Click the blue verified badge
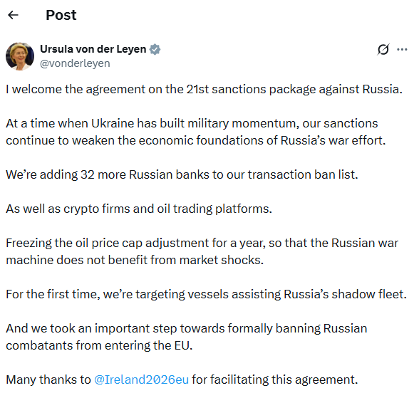The width and height of the screenshot is (419, 398). (x=155, y=49)
